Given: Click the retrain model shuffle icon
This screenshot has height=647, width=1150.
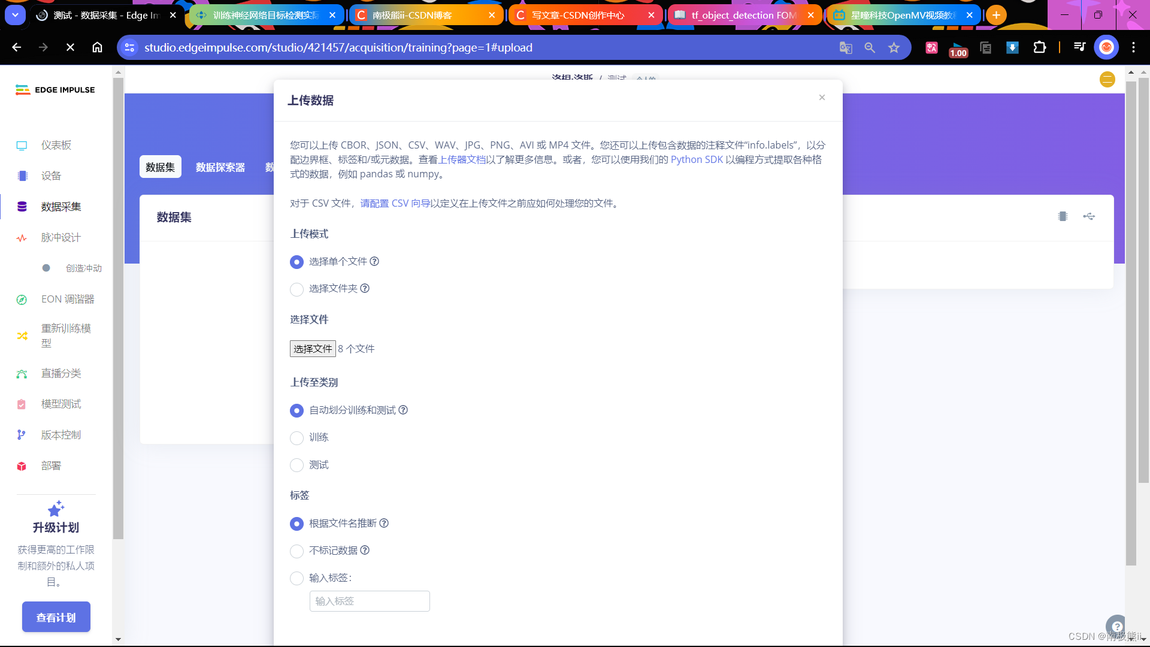Looking at the screenshot, I should tap(22, 336).
